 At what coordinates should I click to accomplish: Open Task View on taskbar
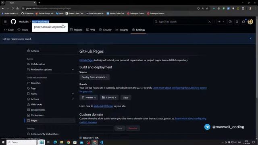pos(48,142)
